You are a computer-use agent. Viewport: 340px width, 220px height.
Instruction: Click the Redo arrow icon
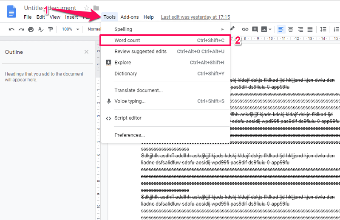click(x=21, y=29)
